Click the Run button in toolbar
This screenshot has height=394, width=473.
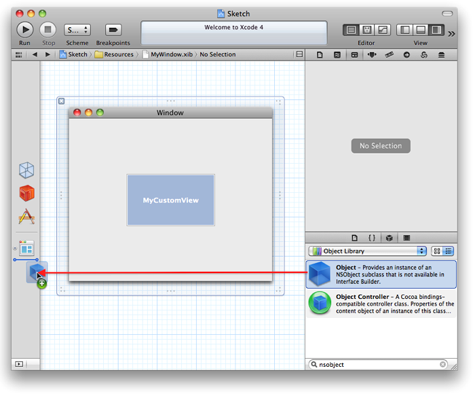(x=24, y=30)
